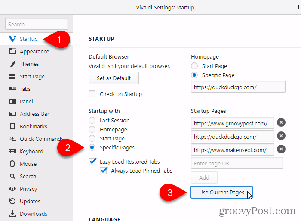The width and height of the screenshot is (301, 221).
Task: Click the duckduckgo.com startup pages field
Action: 233,136
